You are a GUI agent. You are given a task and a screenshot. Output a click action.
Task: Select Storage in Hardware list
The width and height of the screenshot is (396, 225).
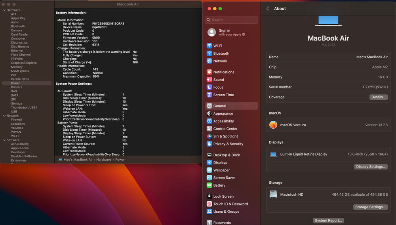[x=17, y=103]
